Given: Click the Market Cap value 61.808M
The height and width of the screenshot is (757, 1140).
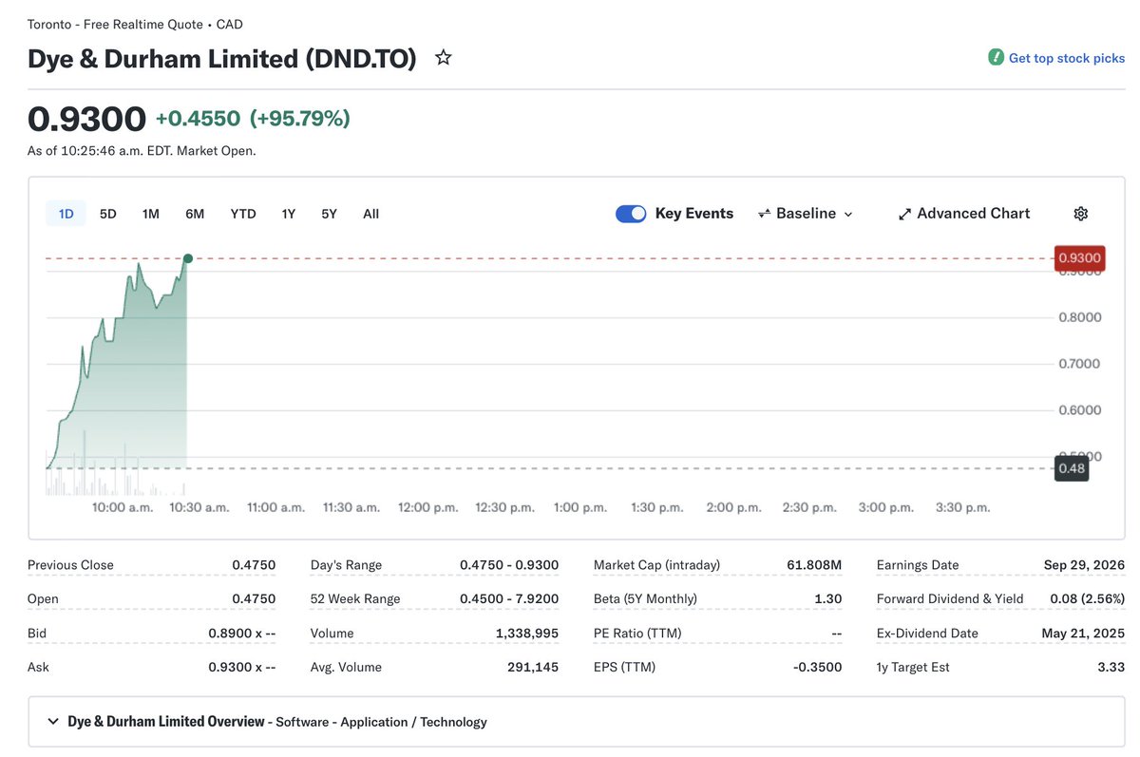Looking at the screenshot, I should click(814, 565).
